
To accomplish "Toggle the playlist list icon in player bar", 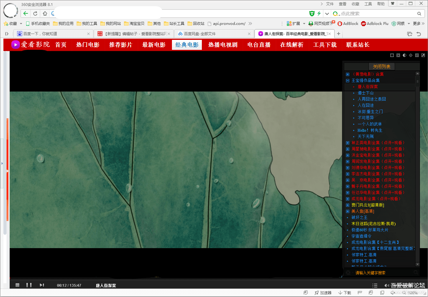I will pos(375,285).
